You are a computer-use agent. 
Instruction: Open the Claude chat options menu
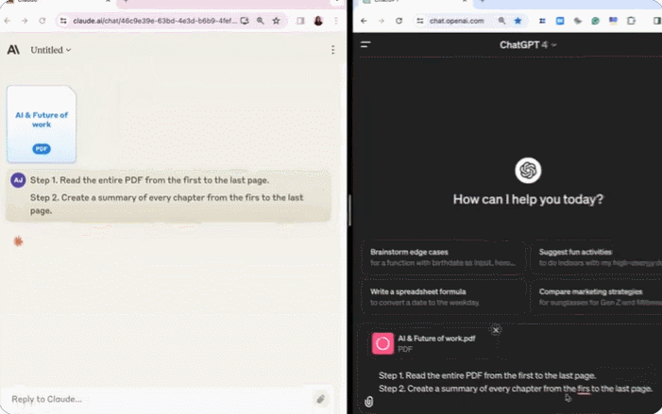(332, 50)
